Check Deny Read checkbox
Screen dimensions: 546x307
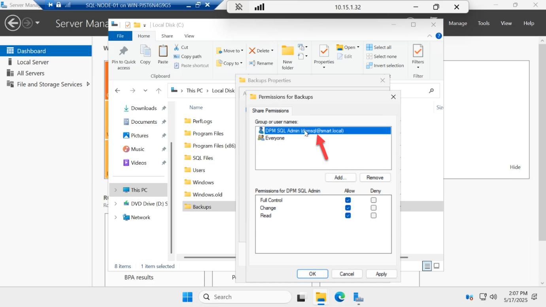[x=374, y=215]
